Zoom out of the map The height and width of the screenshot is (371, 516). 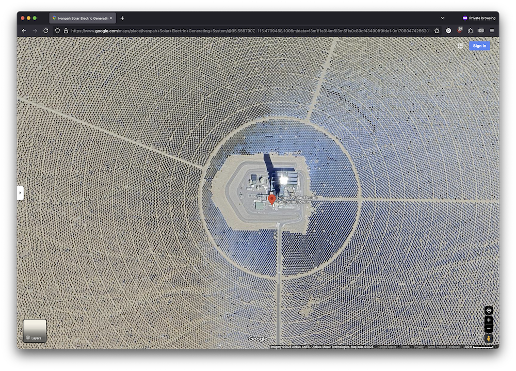(489, 329)
